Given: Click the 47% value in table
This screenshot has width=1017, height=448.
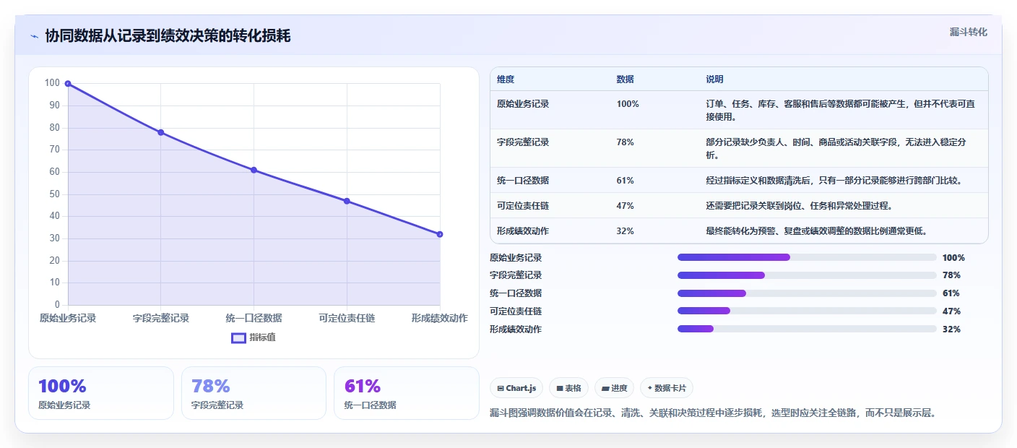Looking at the screenshot, I should point(626,206).
